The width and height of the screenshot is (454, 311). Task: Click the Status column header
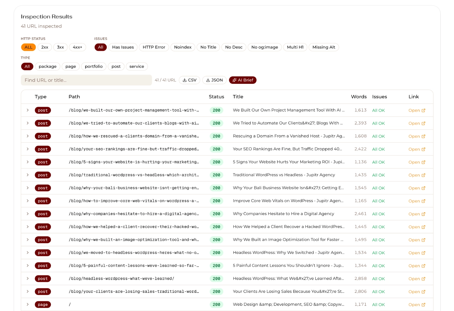point(216,97)
